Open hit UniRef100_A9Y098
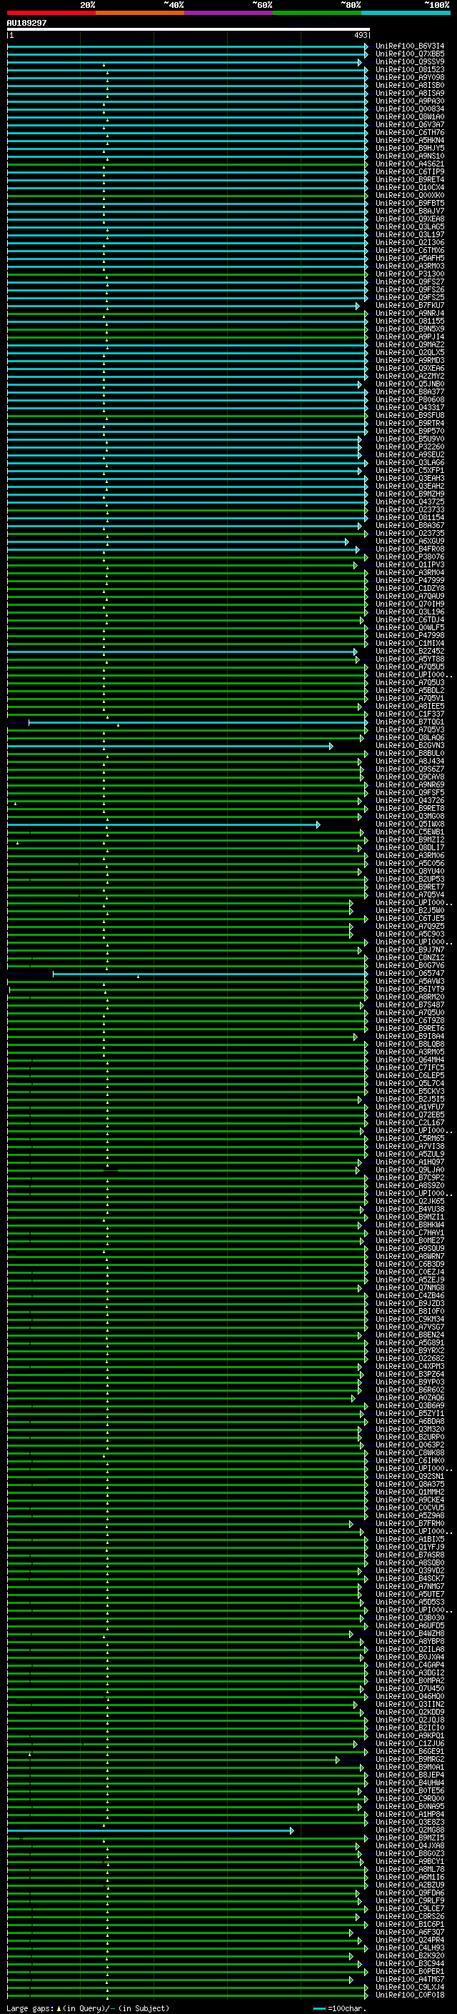This screenshot has height=2014, width=457. pos(410,77)
